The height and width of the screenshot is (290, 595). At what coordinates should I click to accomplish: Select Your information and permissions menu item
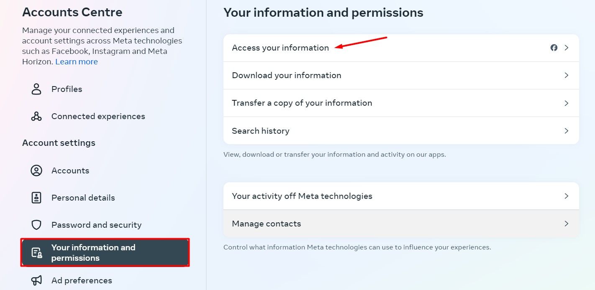pyautogui.click(x=105, y=252)
